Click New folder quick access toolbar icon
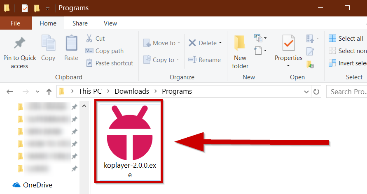This screenshot has height=194, width=367. (37, 8)
